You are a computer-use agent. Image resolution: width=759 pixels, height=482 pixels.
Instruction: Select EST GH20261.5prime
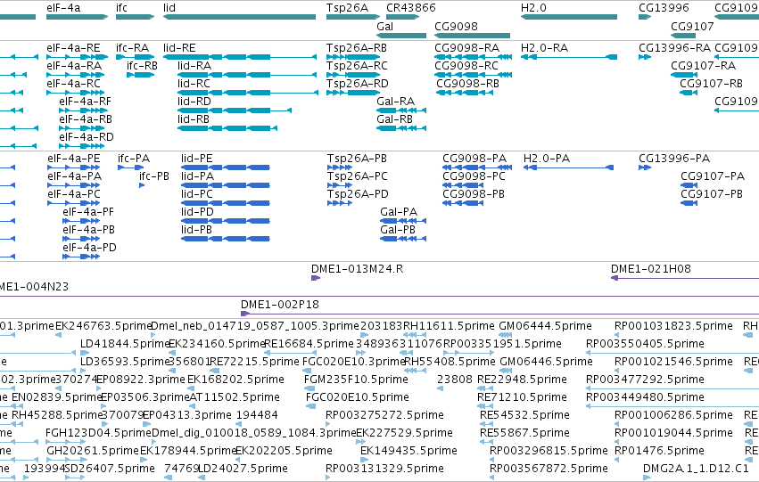(x=93, y=451)
